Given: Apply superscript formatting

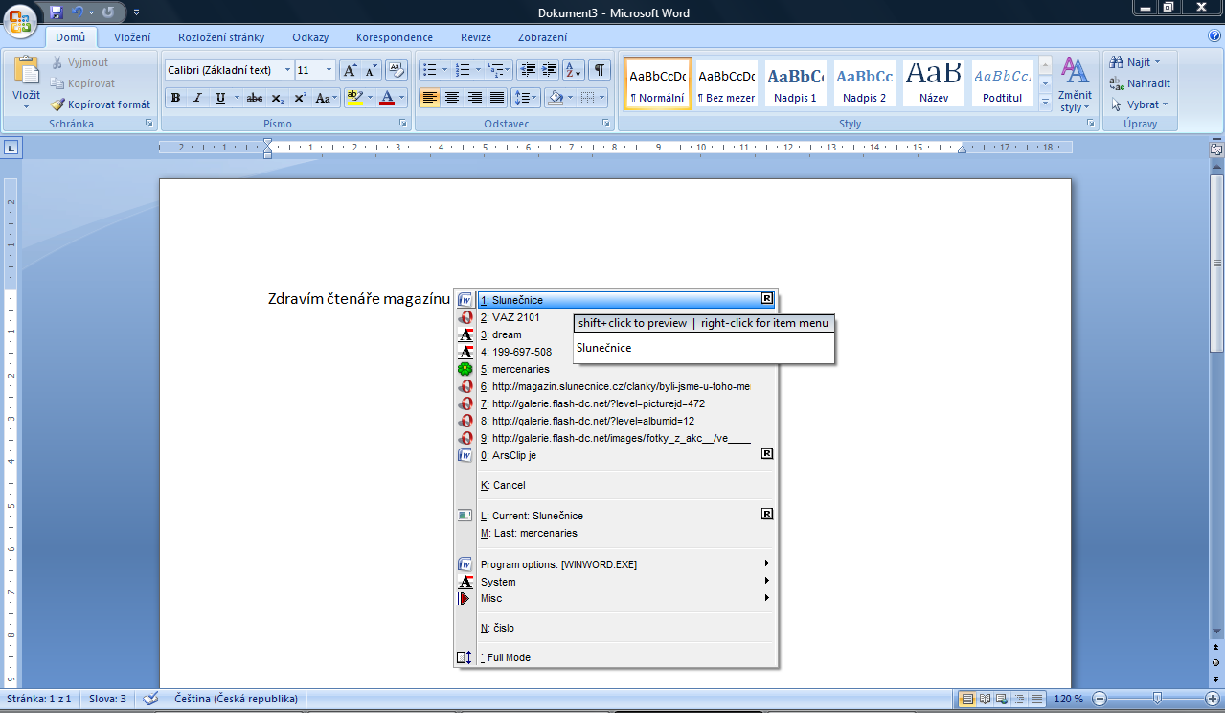Looking at the screenshot, I should point(300,98).
